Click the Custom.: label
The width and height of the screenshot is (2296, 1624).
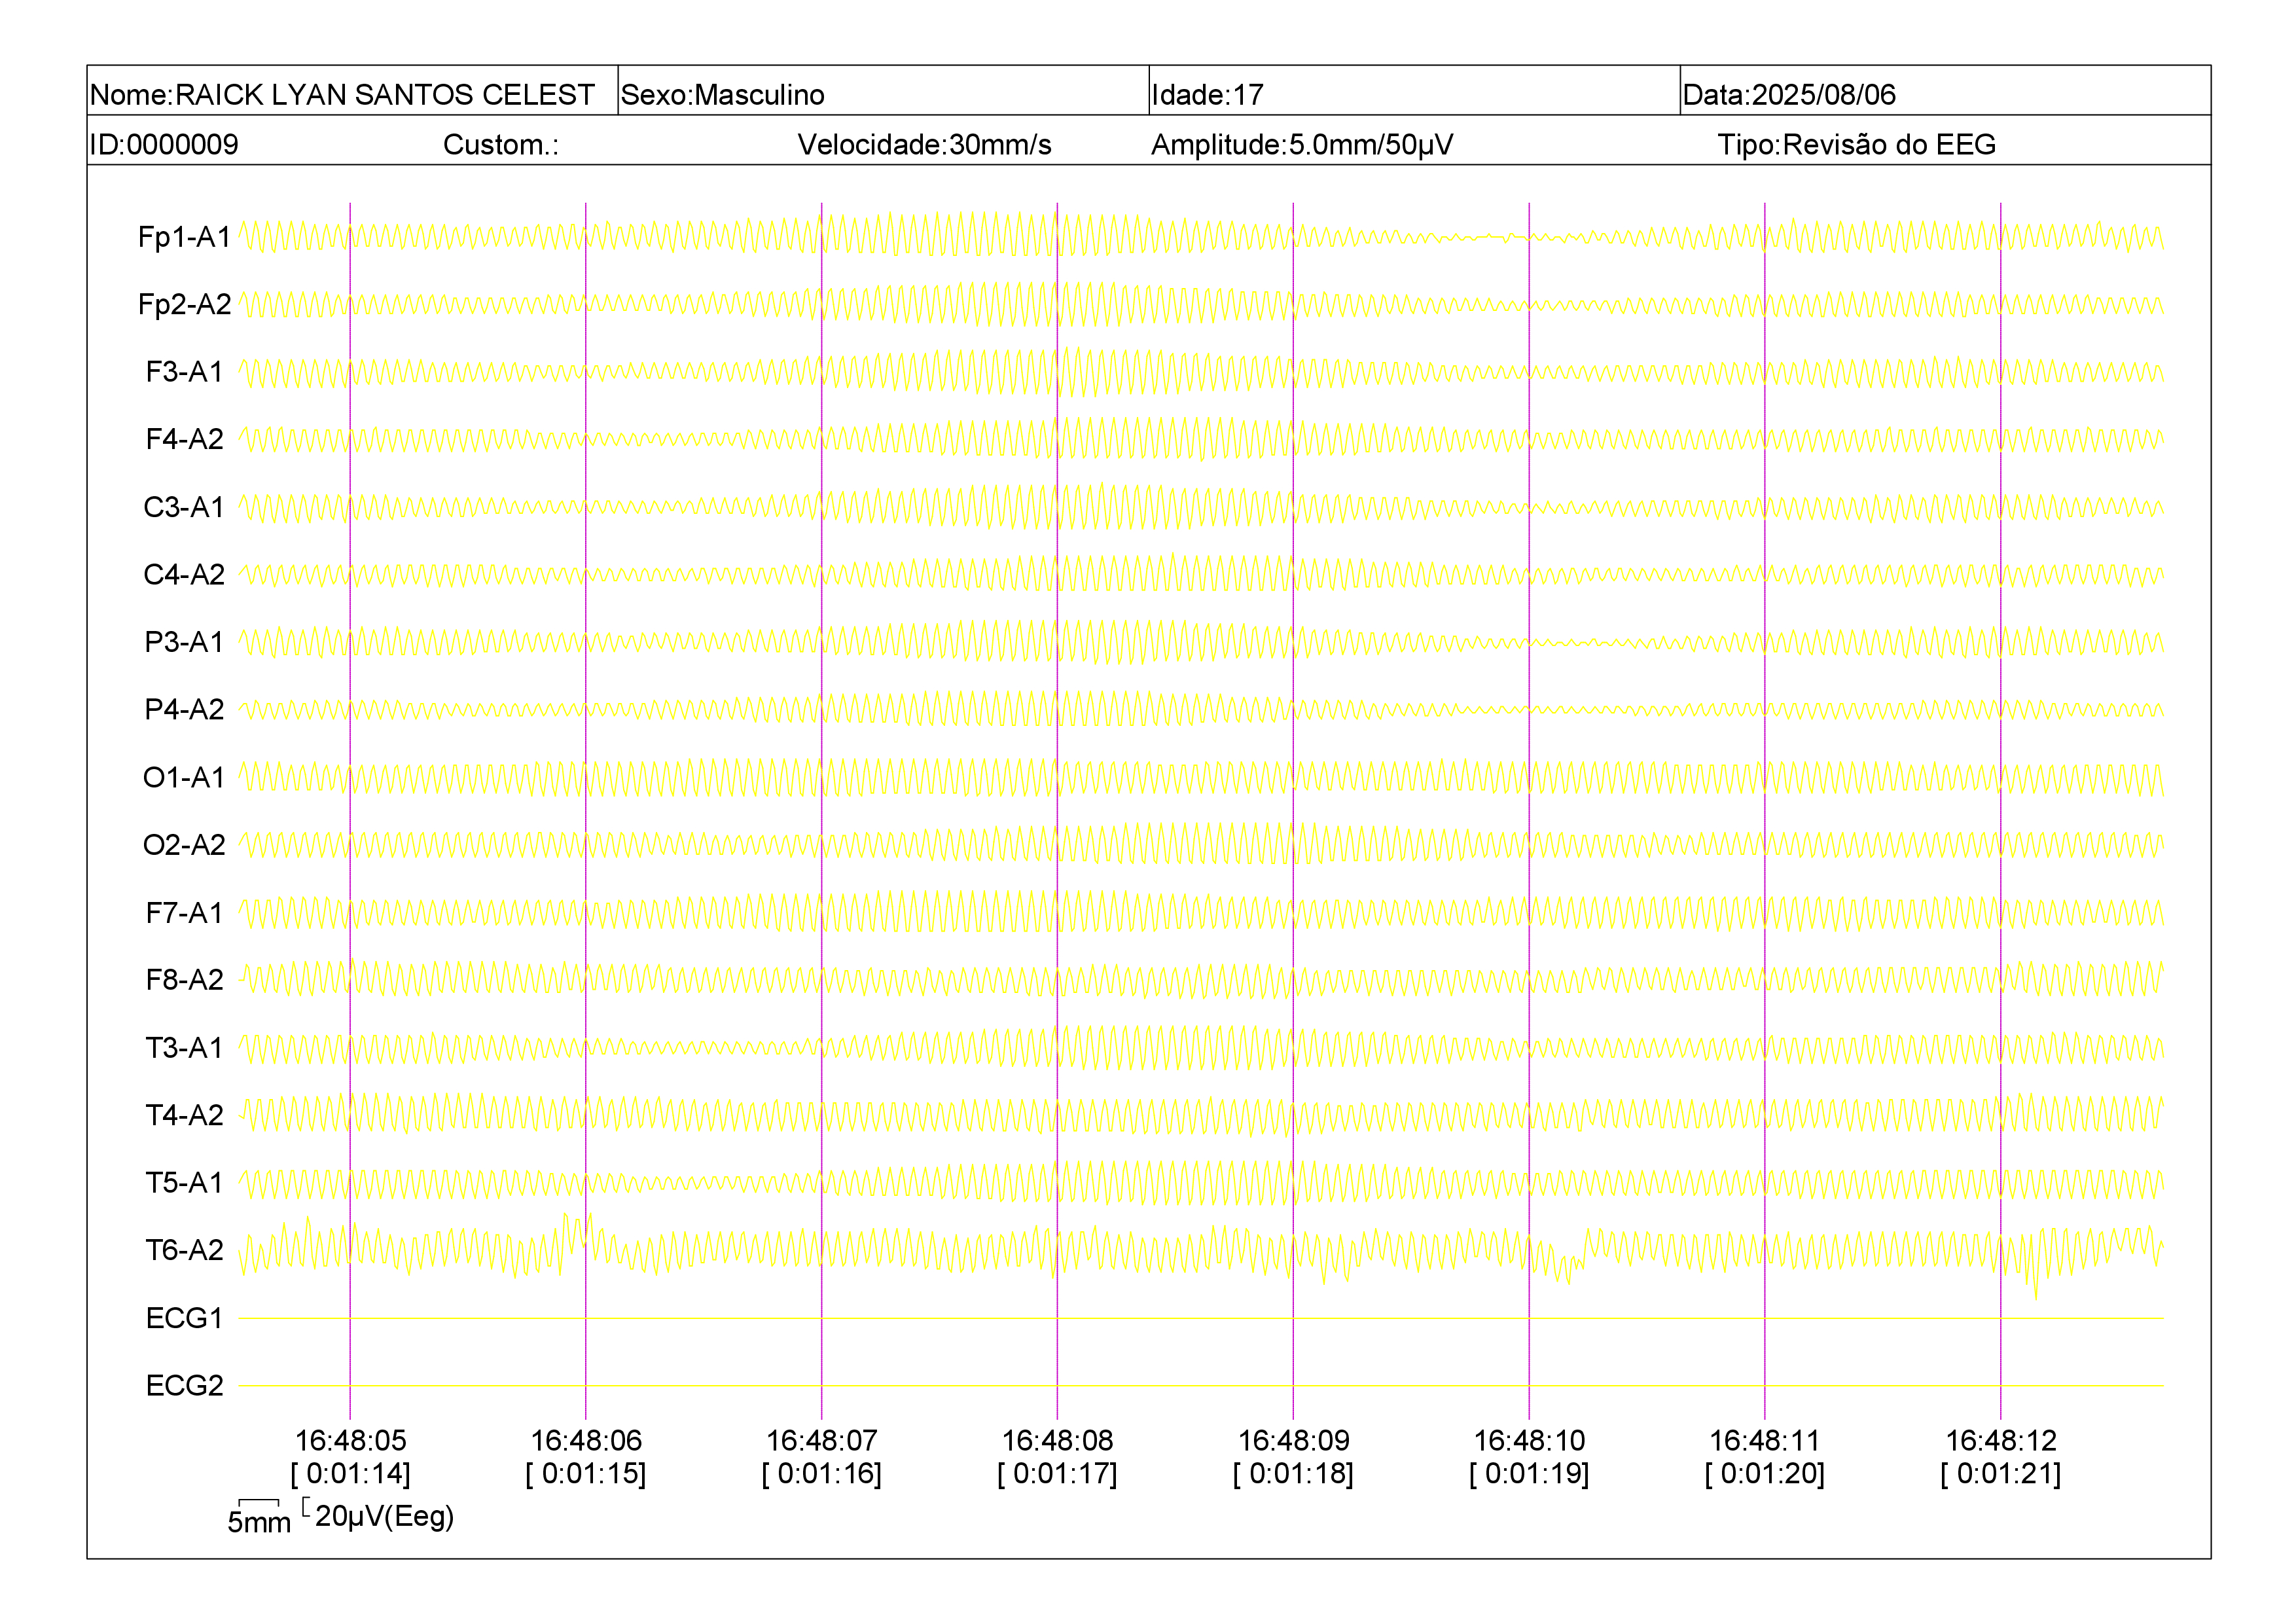[x=501, y=144]
